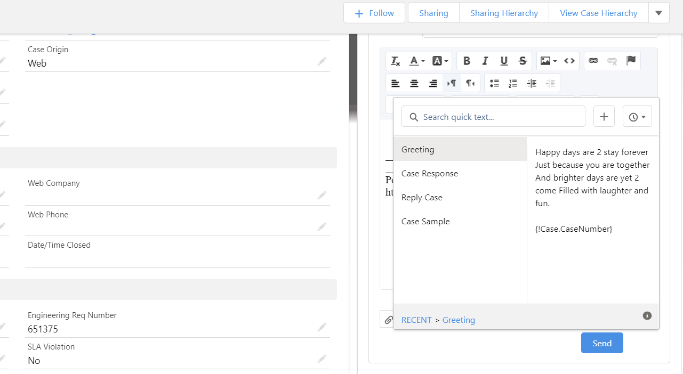This screenshot has height=374, width=683.
Task: Apply strikethrough formatting
Action: (x=523, y=61)
